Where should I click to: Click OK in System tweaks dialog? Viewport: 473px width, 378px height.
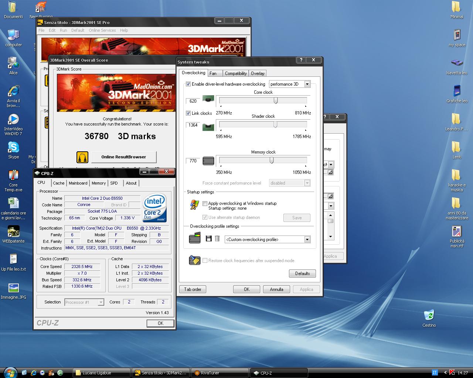click(246, 289)
